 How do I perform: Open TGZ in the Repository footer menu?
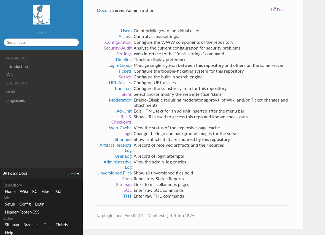(x=58, y=192)
